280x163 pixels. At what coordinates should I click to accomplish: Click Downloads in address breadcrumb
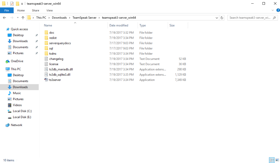point(59,18)
